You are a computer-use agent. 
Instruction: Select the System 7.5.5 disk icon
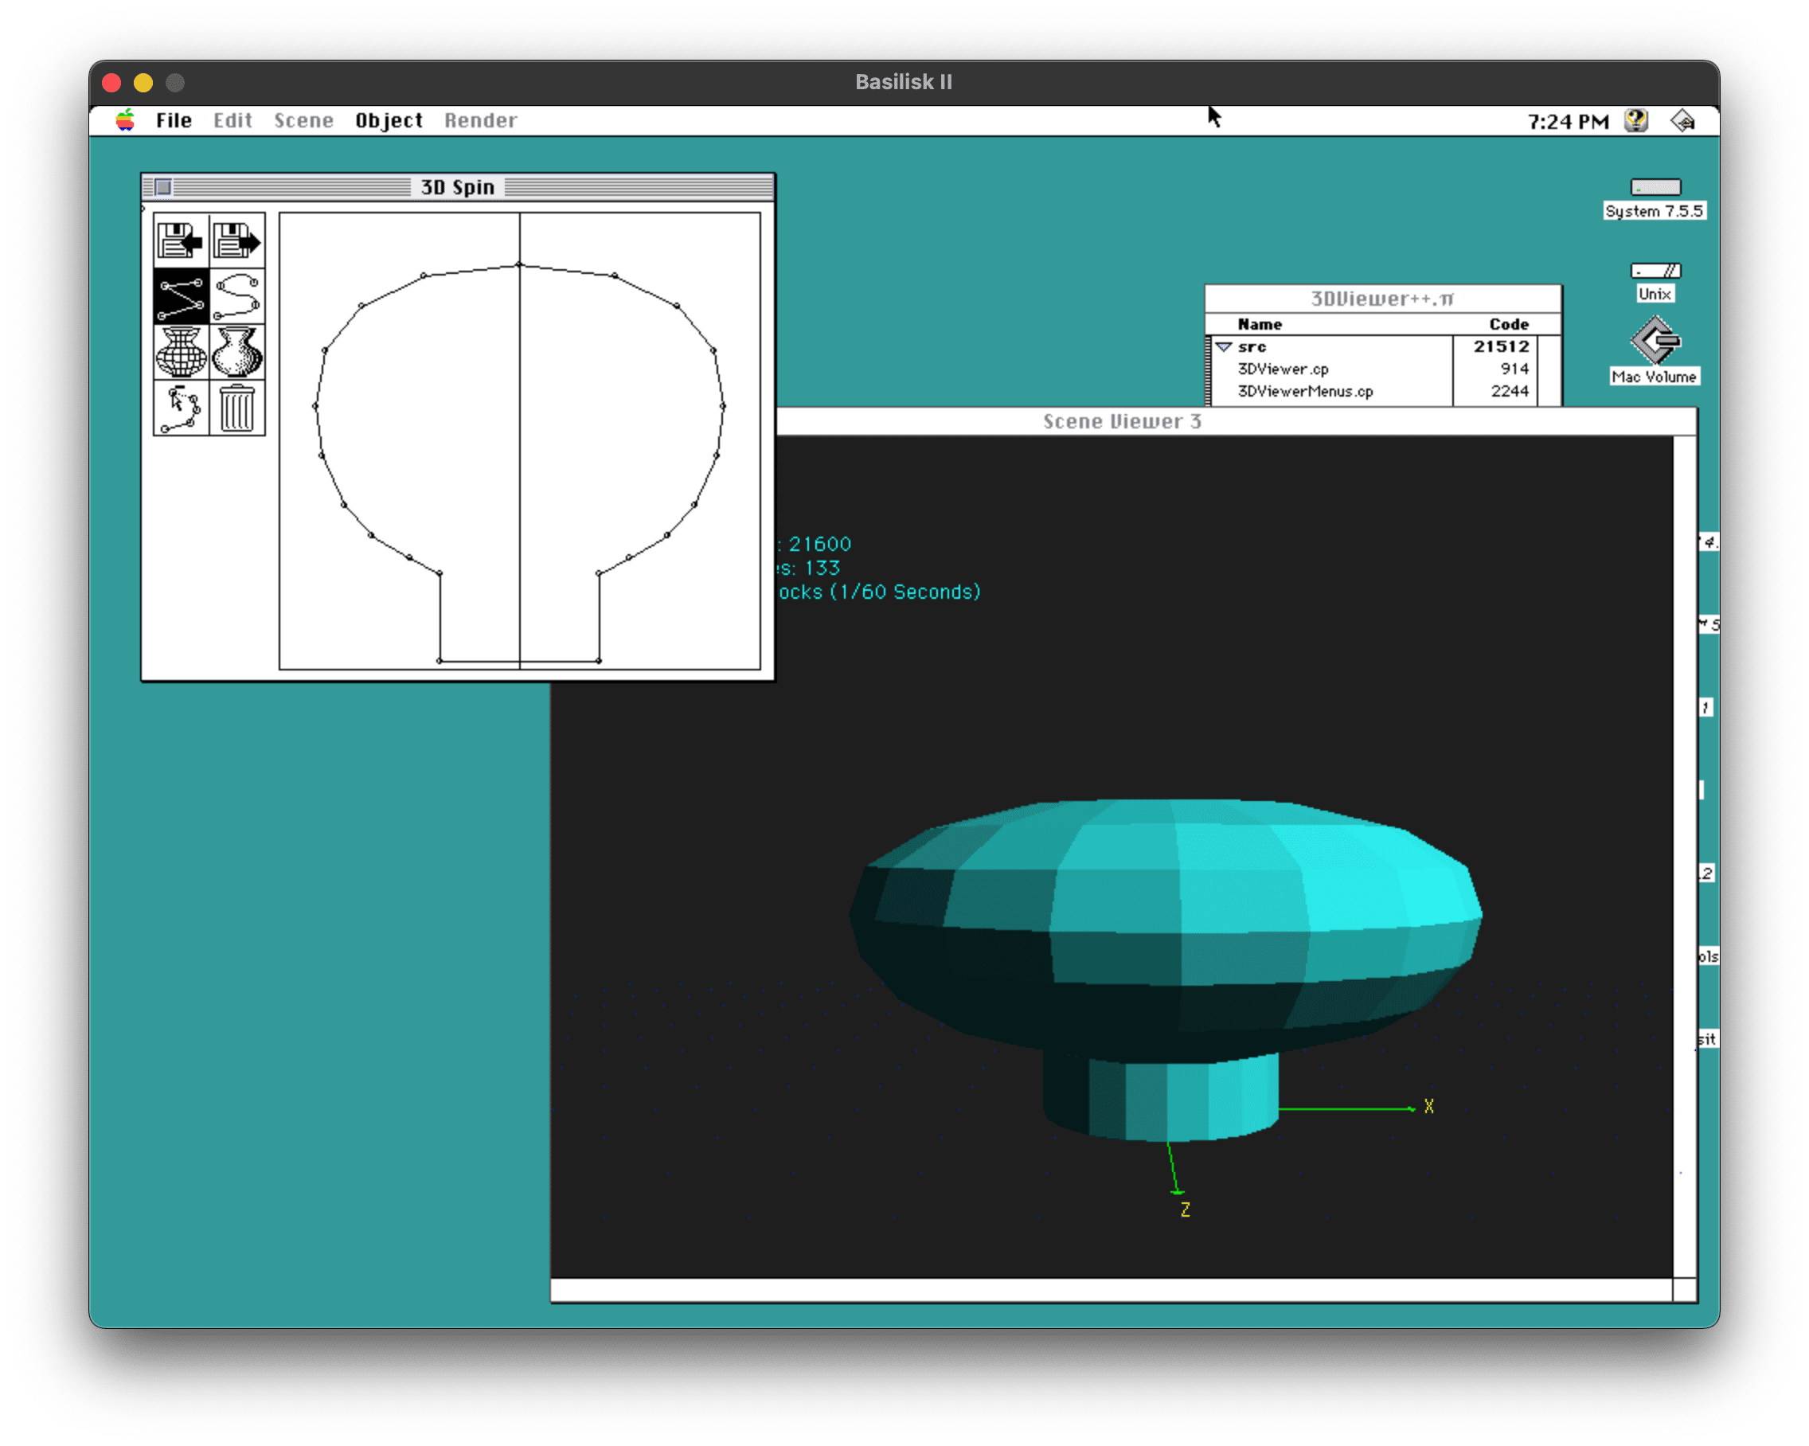pos(1655,187)
